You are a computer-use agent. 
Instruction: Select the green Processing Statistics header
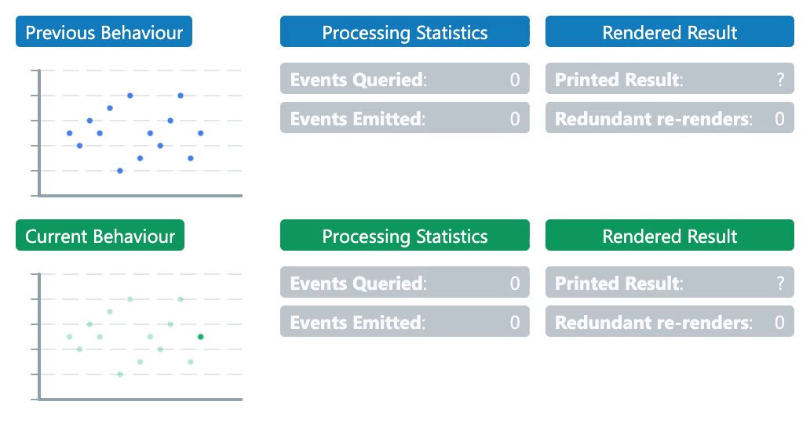click(404, 235)
